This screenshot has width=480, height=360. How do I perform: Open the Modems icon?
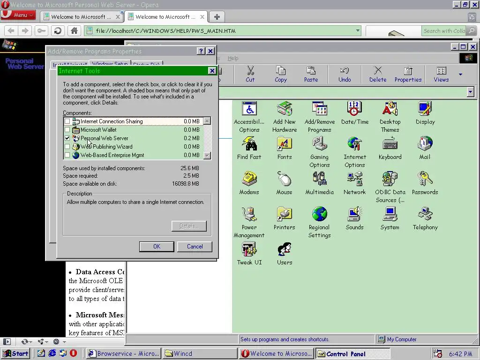coord(249,183)
